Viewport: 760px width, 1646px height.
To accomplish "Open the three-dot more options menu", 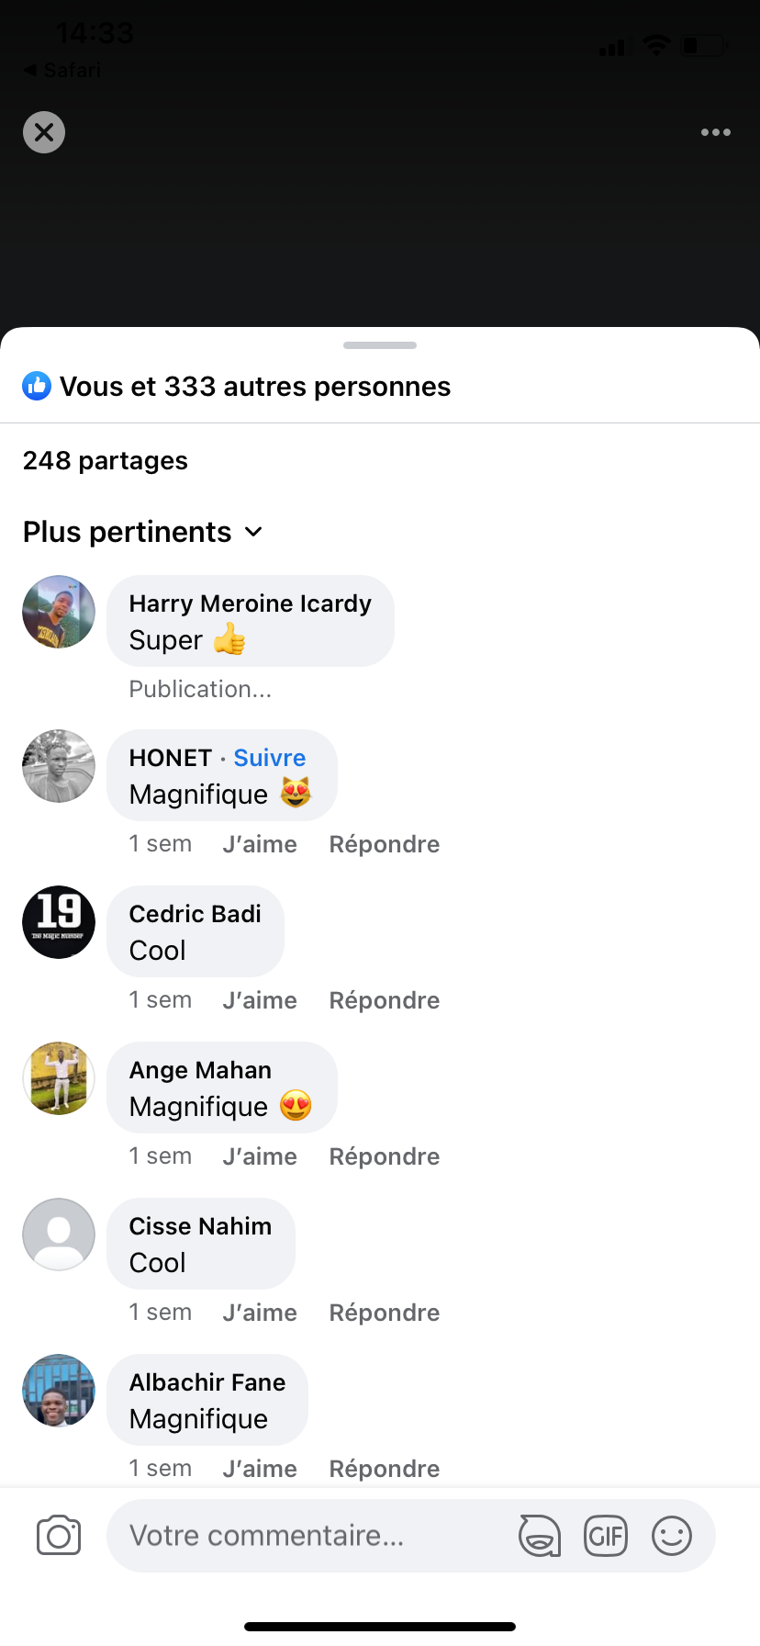I will (716, 132).
